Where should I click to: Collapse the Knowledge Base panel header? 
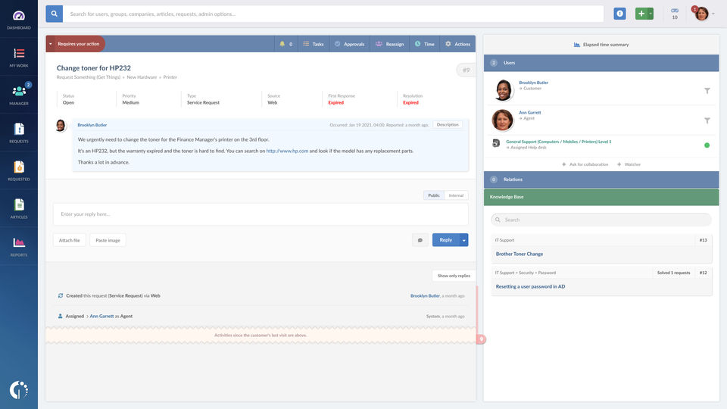click(601, 197)
